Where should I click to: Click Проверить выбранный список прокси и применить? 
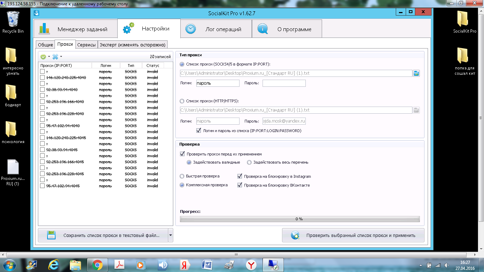[353, 235]
